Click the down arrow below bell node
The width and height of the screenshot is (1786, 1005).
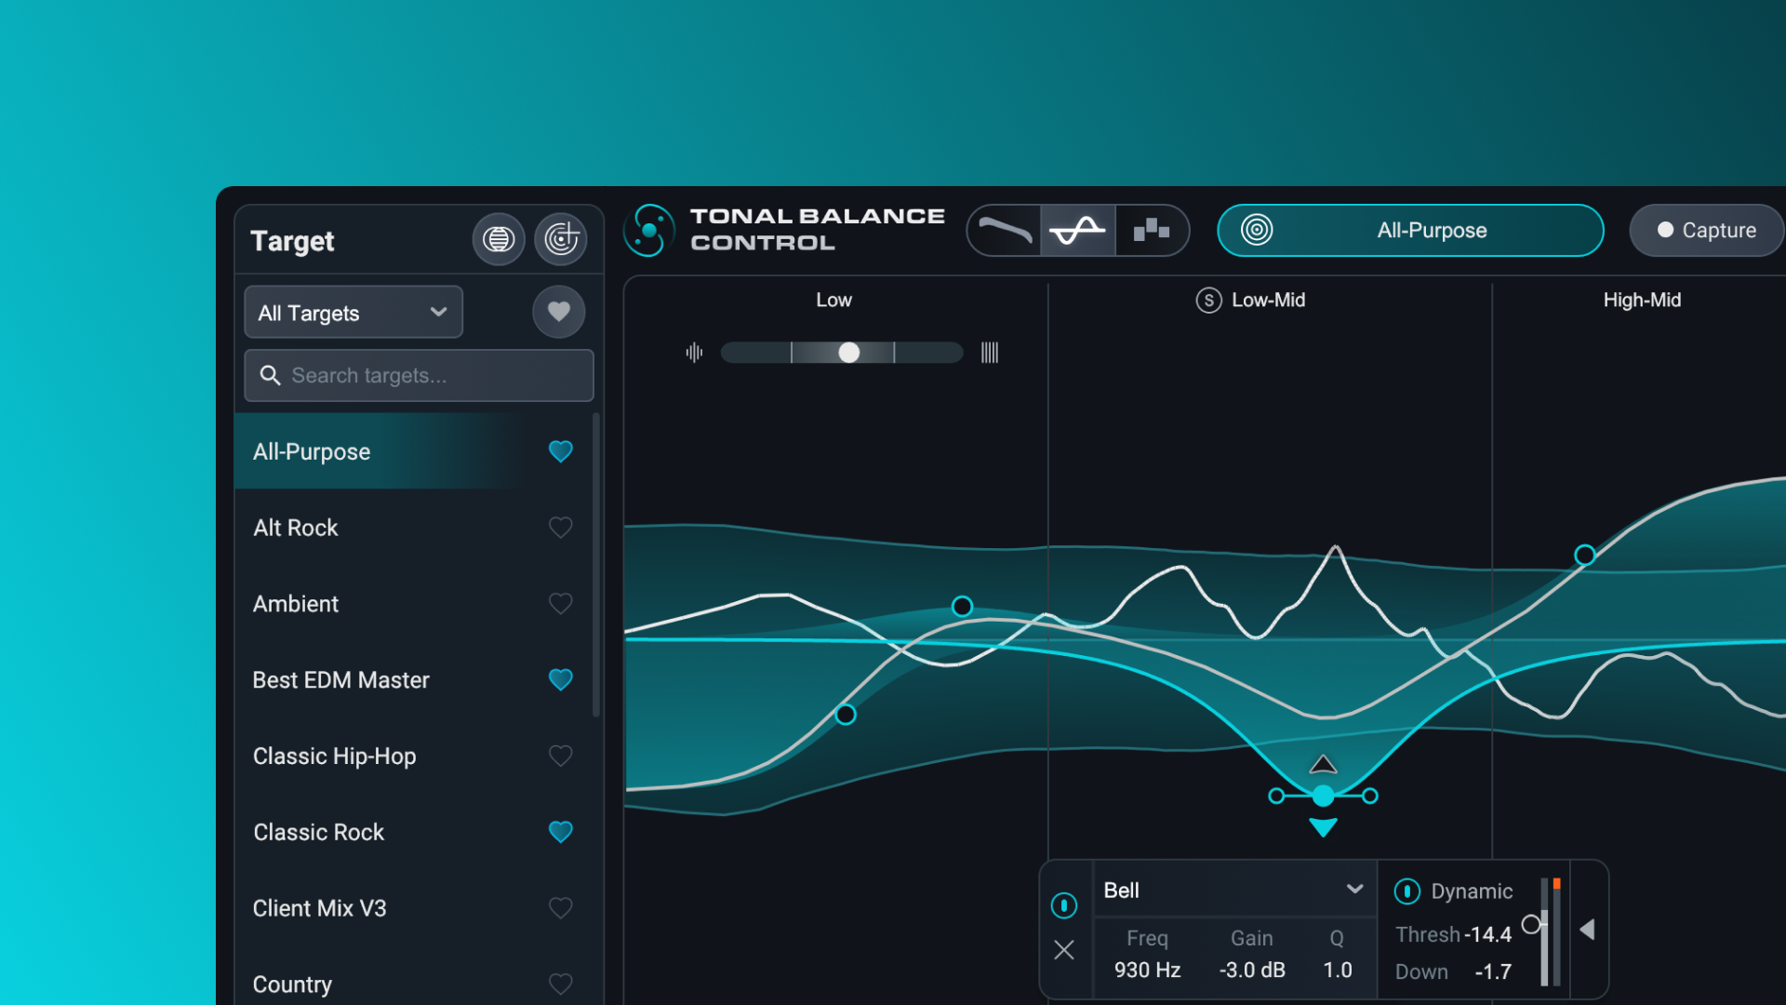(1323, 827)
